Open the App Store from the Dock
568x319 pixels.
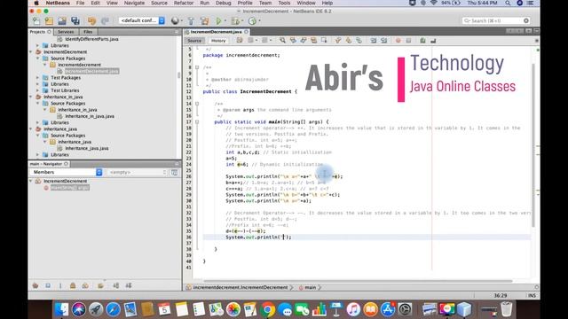[x=388, y=309]
